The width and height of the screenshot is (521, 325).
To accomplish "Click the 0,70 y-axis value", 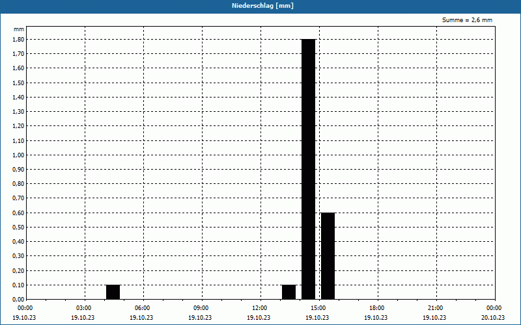I will click(19, 198).
